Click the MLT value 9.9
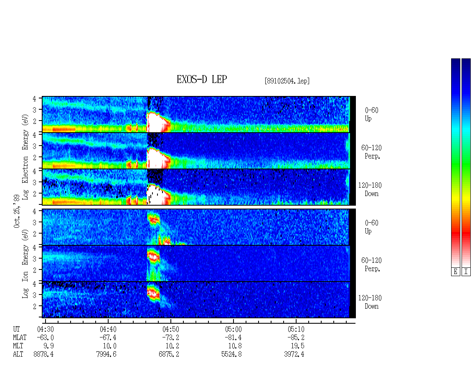The width and height of the screenshot is (472, 365). coord(49,346)
